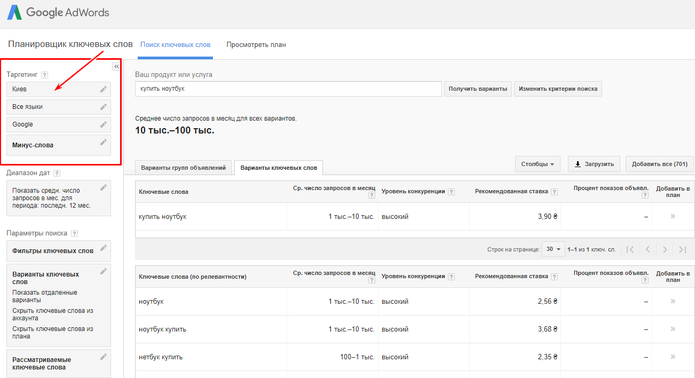Click the Добавить все (701) button

tap(659, 164)
